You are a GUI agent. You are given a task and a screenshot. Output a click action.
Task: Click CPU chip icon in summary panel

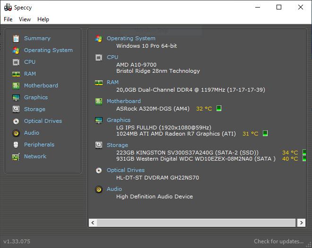(x=99, y=58)
